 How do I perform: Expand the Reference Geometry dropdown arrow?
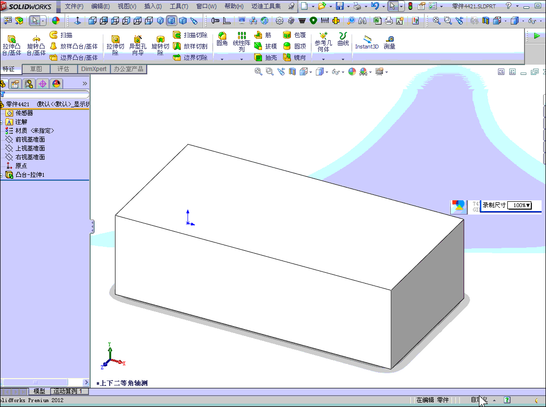click(323, 60)
